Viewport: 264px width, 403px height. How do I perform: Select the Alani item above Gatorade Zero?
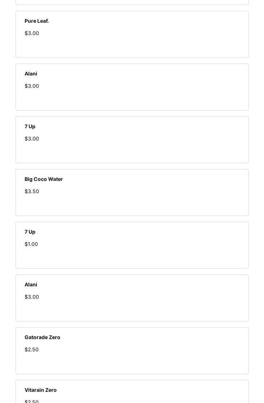pyautogui.click(x=132, y=298)
